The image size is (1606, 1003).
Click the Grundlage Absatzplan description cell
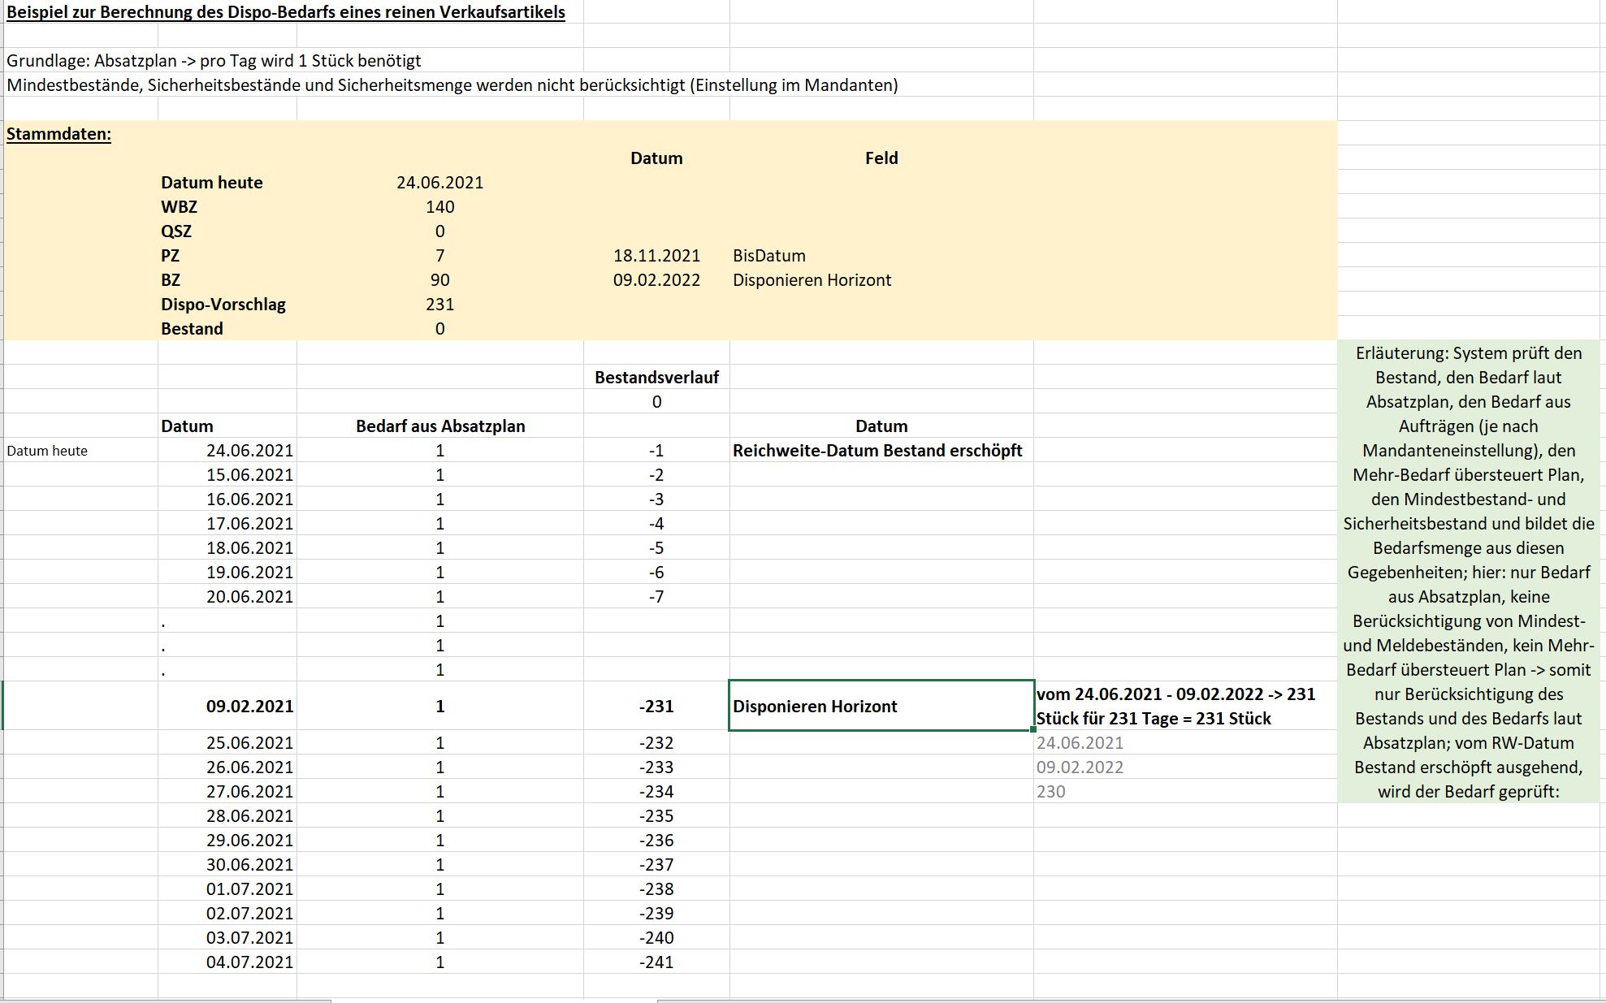[x=214, y=61]
